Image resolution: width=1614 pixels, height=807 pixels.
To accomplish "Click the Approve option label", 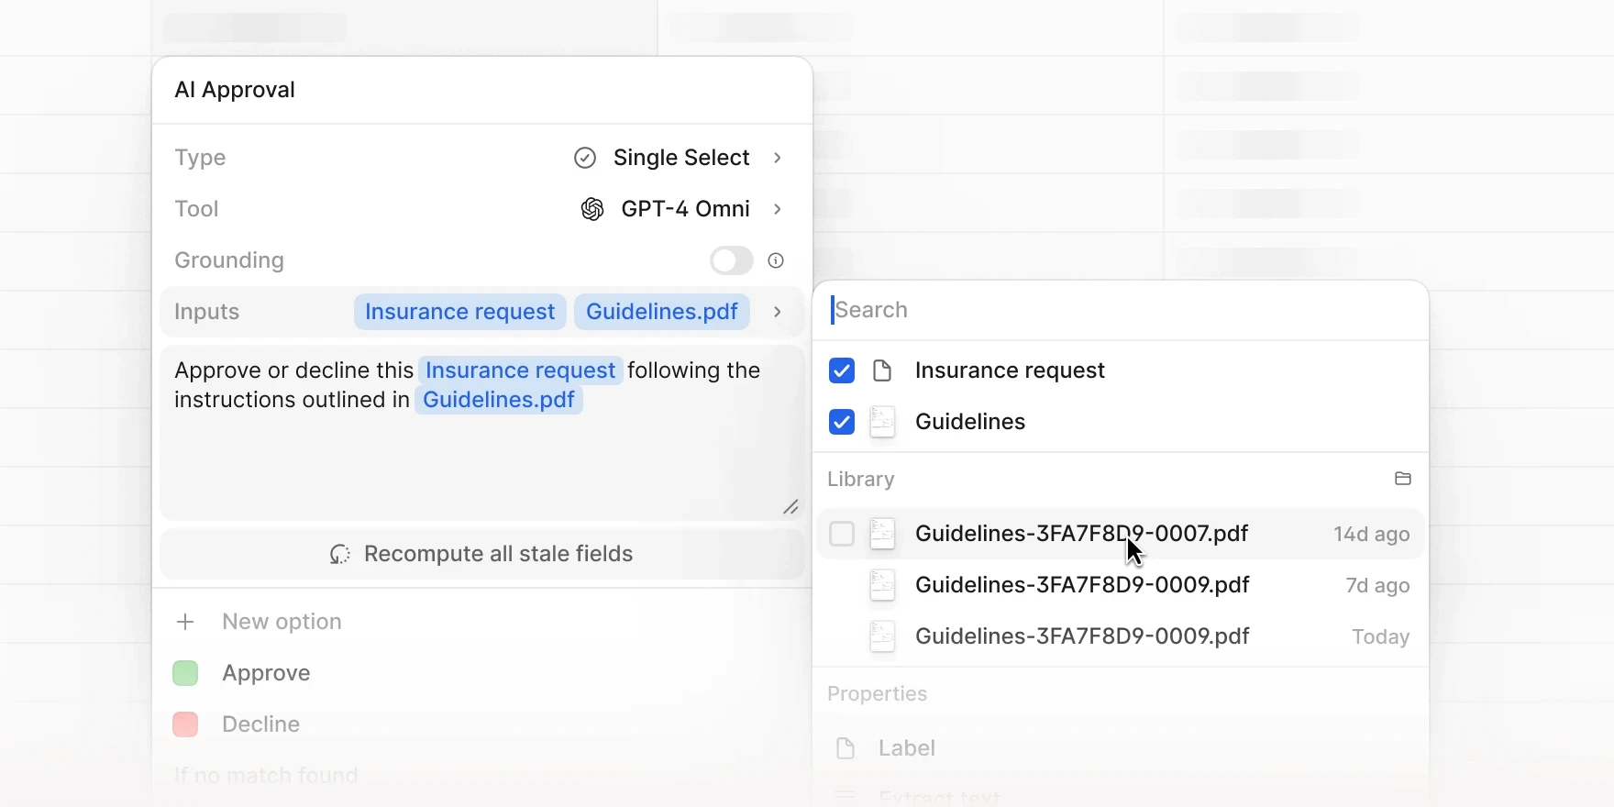I will point(266,673).
